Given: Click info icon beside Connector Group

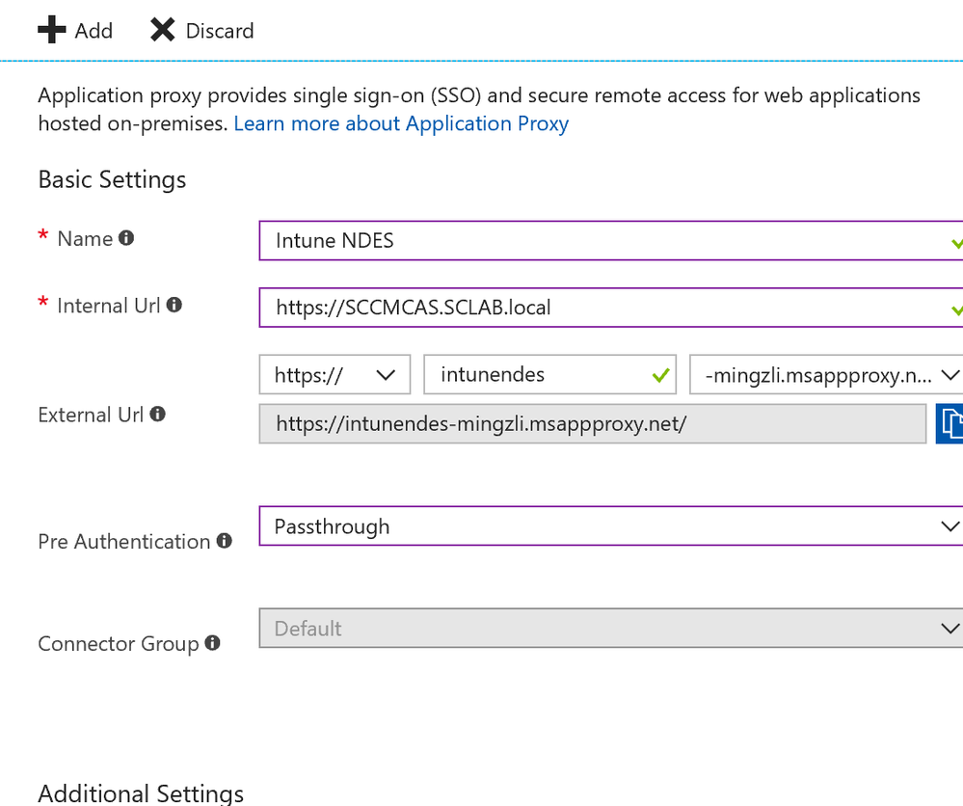Looking at the screenshot, I should pyautogui.click(x=213, y=642).
